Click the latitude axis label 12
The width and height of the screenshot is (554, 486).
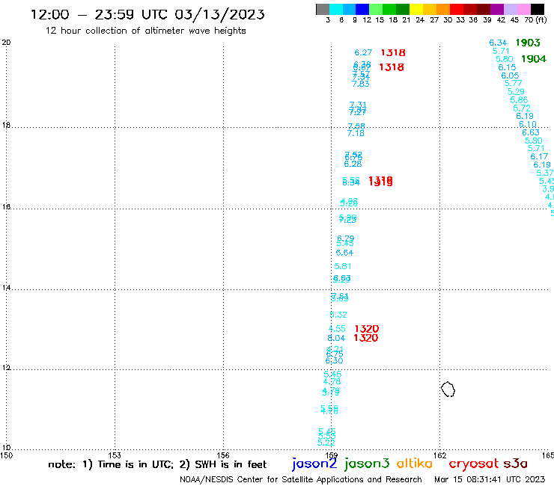coord(6,368)
